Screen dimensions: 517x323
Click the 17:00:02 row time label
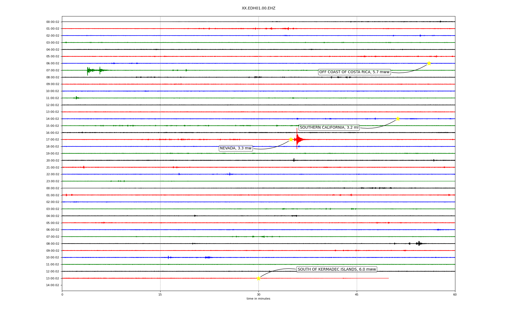(53, 139)
